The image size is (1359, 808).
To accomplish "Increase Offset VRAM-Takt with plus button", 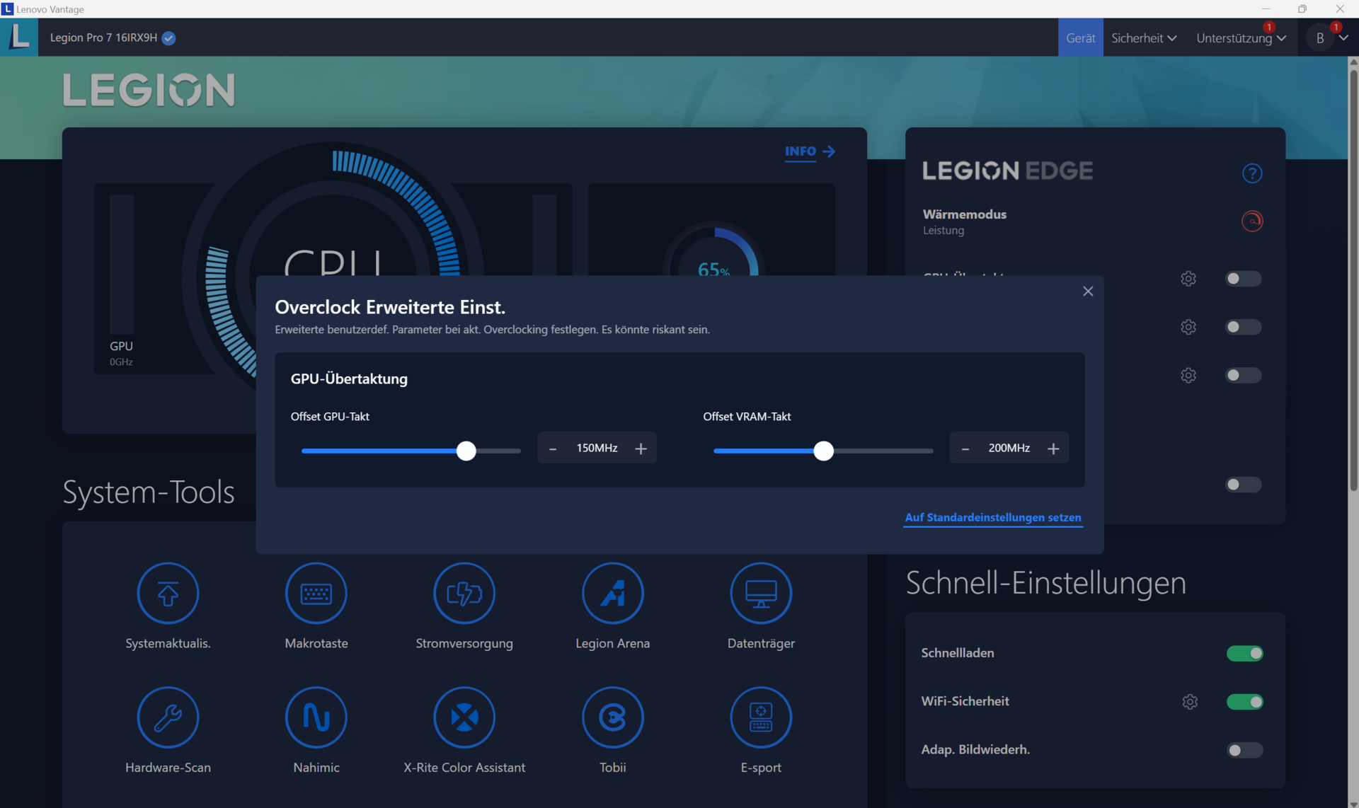I will click(x=1053, y=449).
